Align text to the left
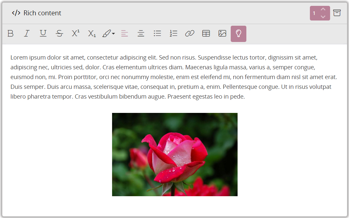The height and width of the screenshot is (218, 349). [124, 34]
